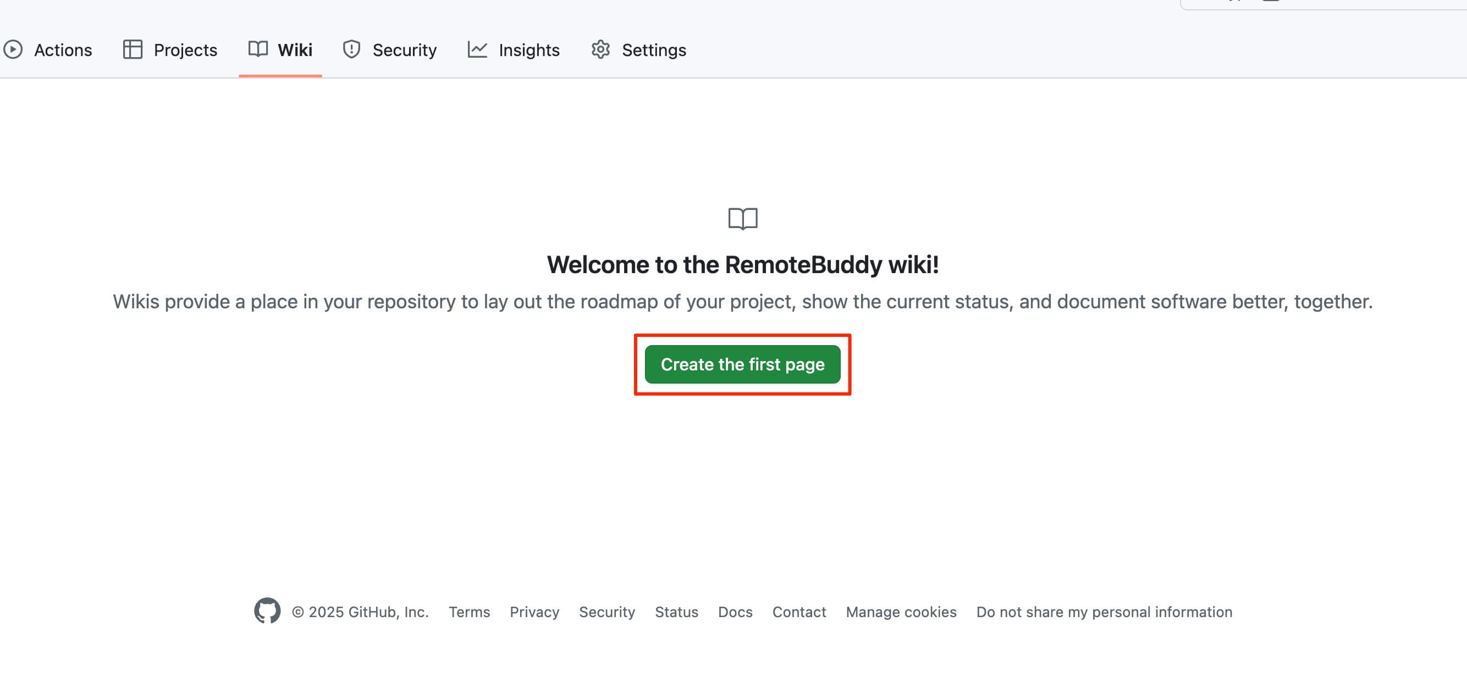Visit the footer Security link
Image resolution: width=1467 pixels, height=688 pixels.
pyautogui.click(x=607, y=612)
